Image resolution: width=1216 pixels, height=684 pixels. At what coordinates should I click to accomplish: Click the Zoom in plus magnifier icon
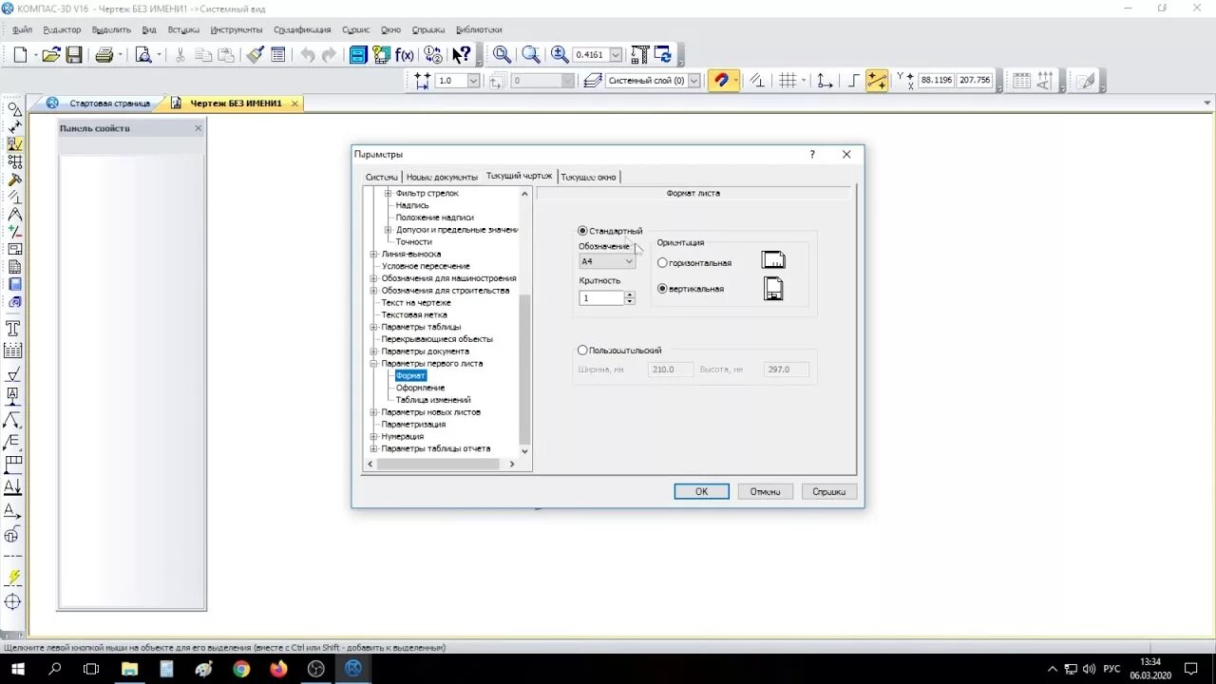click(x=560, y=55)
